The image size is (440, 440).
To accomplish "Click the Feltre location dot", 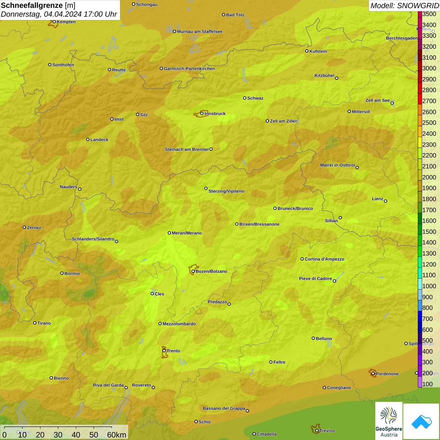I will click(x=271, y=362).
